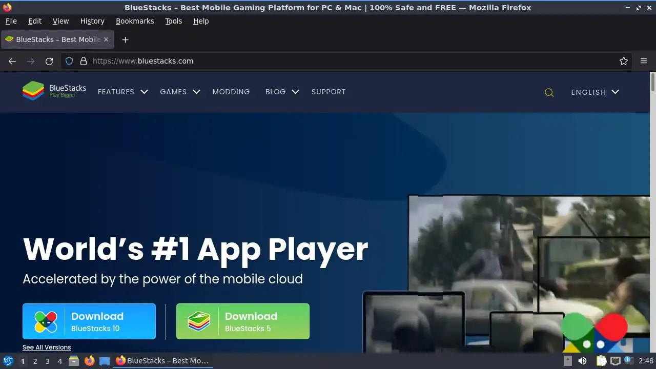Open the Bookmarks menu
This screenshot has width=656, height=369.
(135, 21)
